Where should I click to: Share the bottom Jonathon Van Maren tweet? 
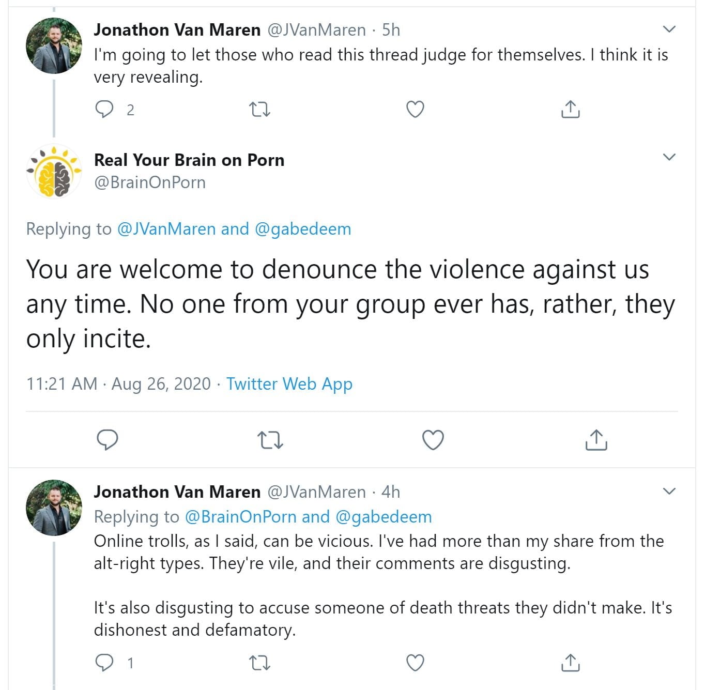coord(570,662)
